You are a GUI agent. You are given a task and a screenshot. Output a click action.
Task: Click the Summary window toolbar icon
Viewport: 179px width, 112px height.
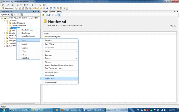55,8
